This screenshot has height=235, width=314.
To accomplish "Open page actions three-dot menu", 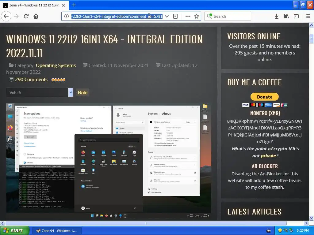I will [x=188, y=16].
